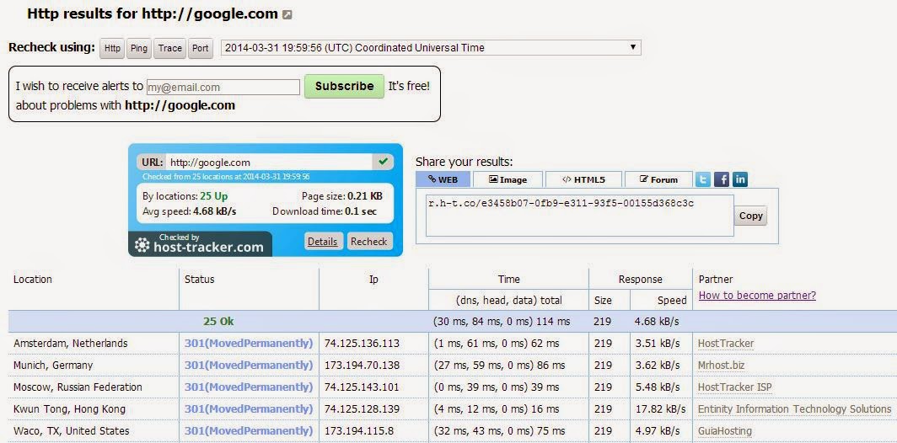Open the check time dropdown

431,47
